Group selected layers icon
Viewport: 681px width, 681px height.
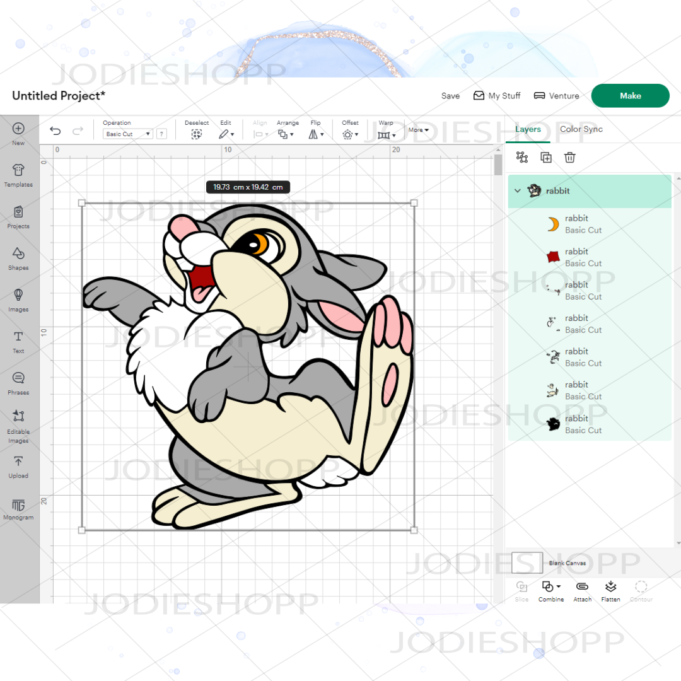click(x=521, y=157)
